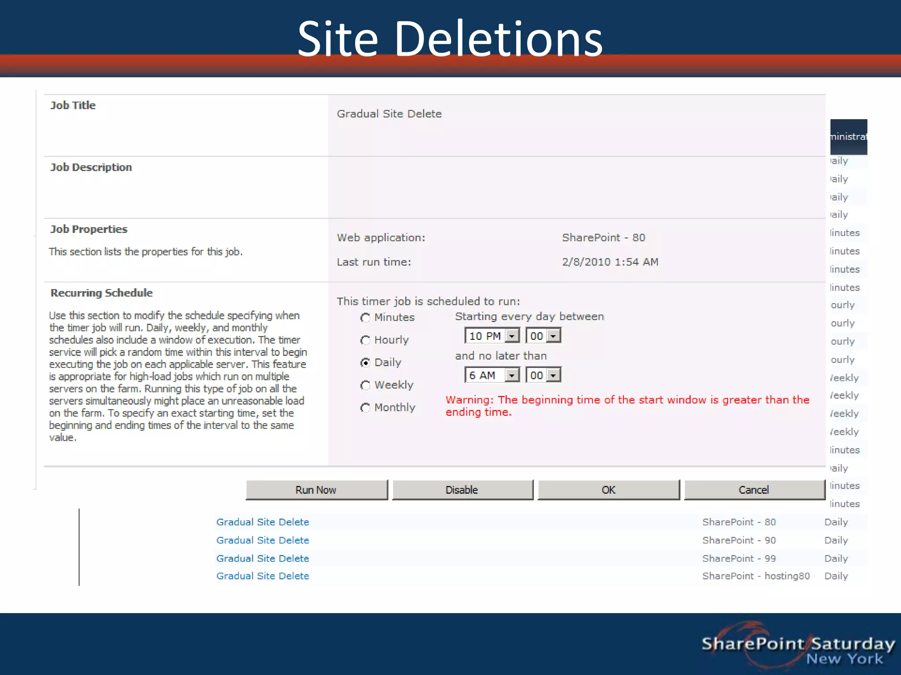
Task: Open Gradual Site Delete for SharePoint - 99
Action: tap(263, 559)
